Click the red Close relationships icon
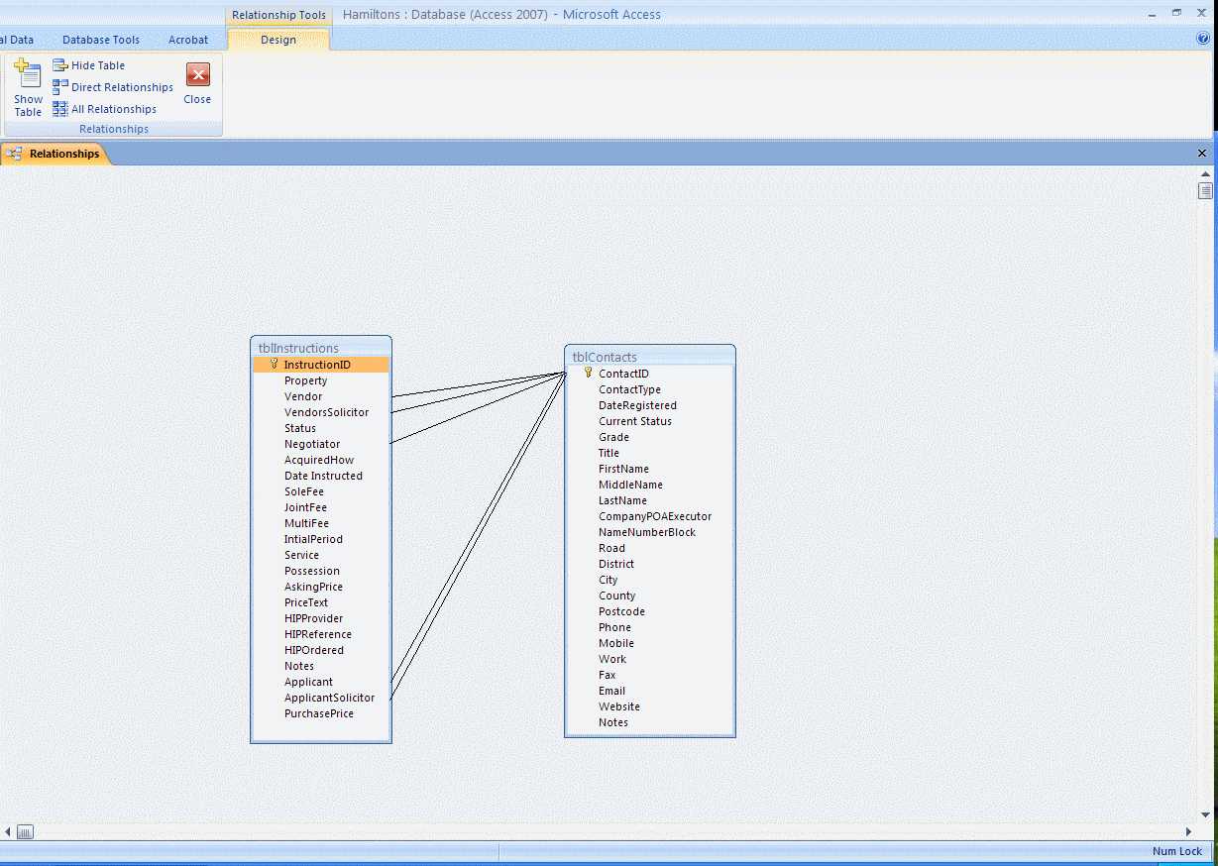Image resolution: width=1218 pixels, height=866 pixels. (x=198, y=75)
